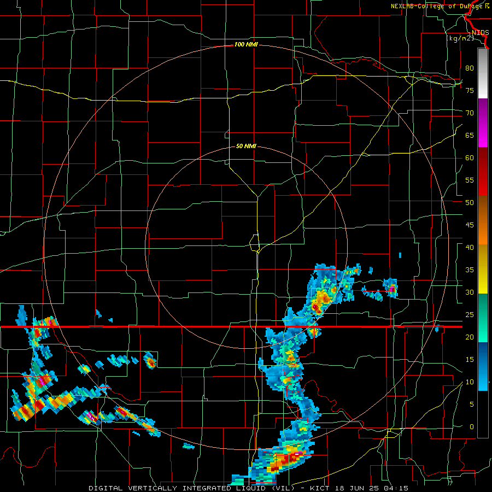
Task: Click the "25" value on the VIL scale
Action: [x=470, y=315]
